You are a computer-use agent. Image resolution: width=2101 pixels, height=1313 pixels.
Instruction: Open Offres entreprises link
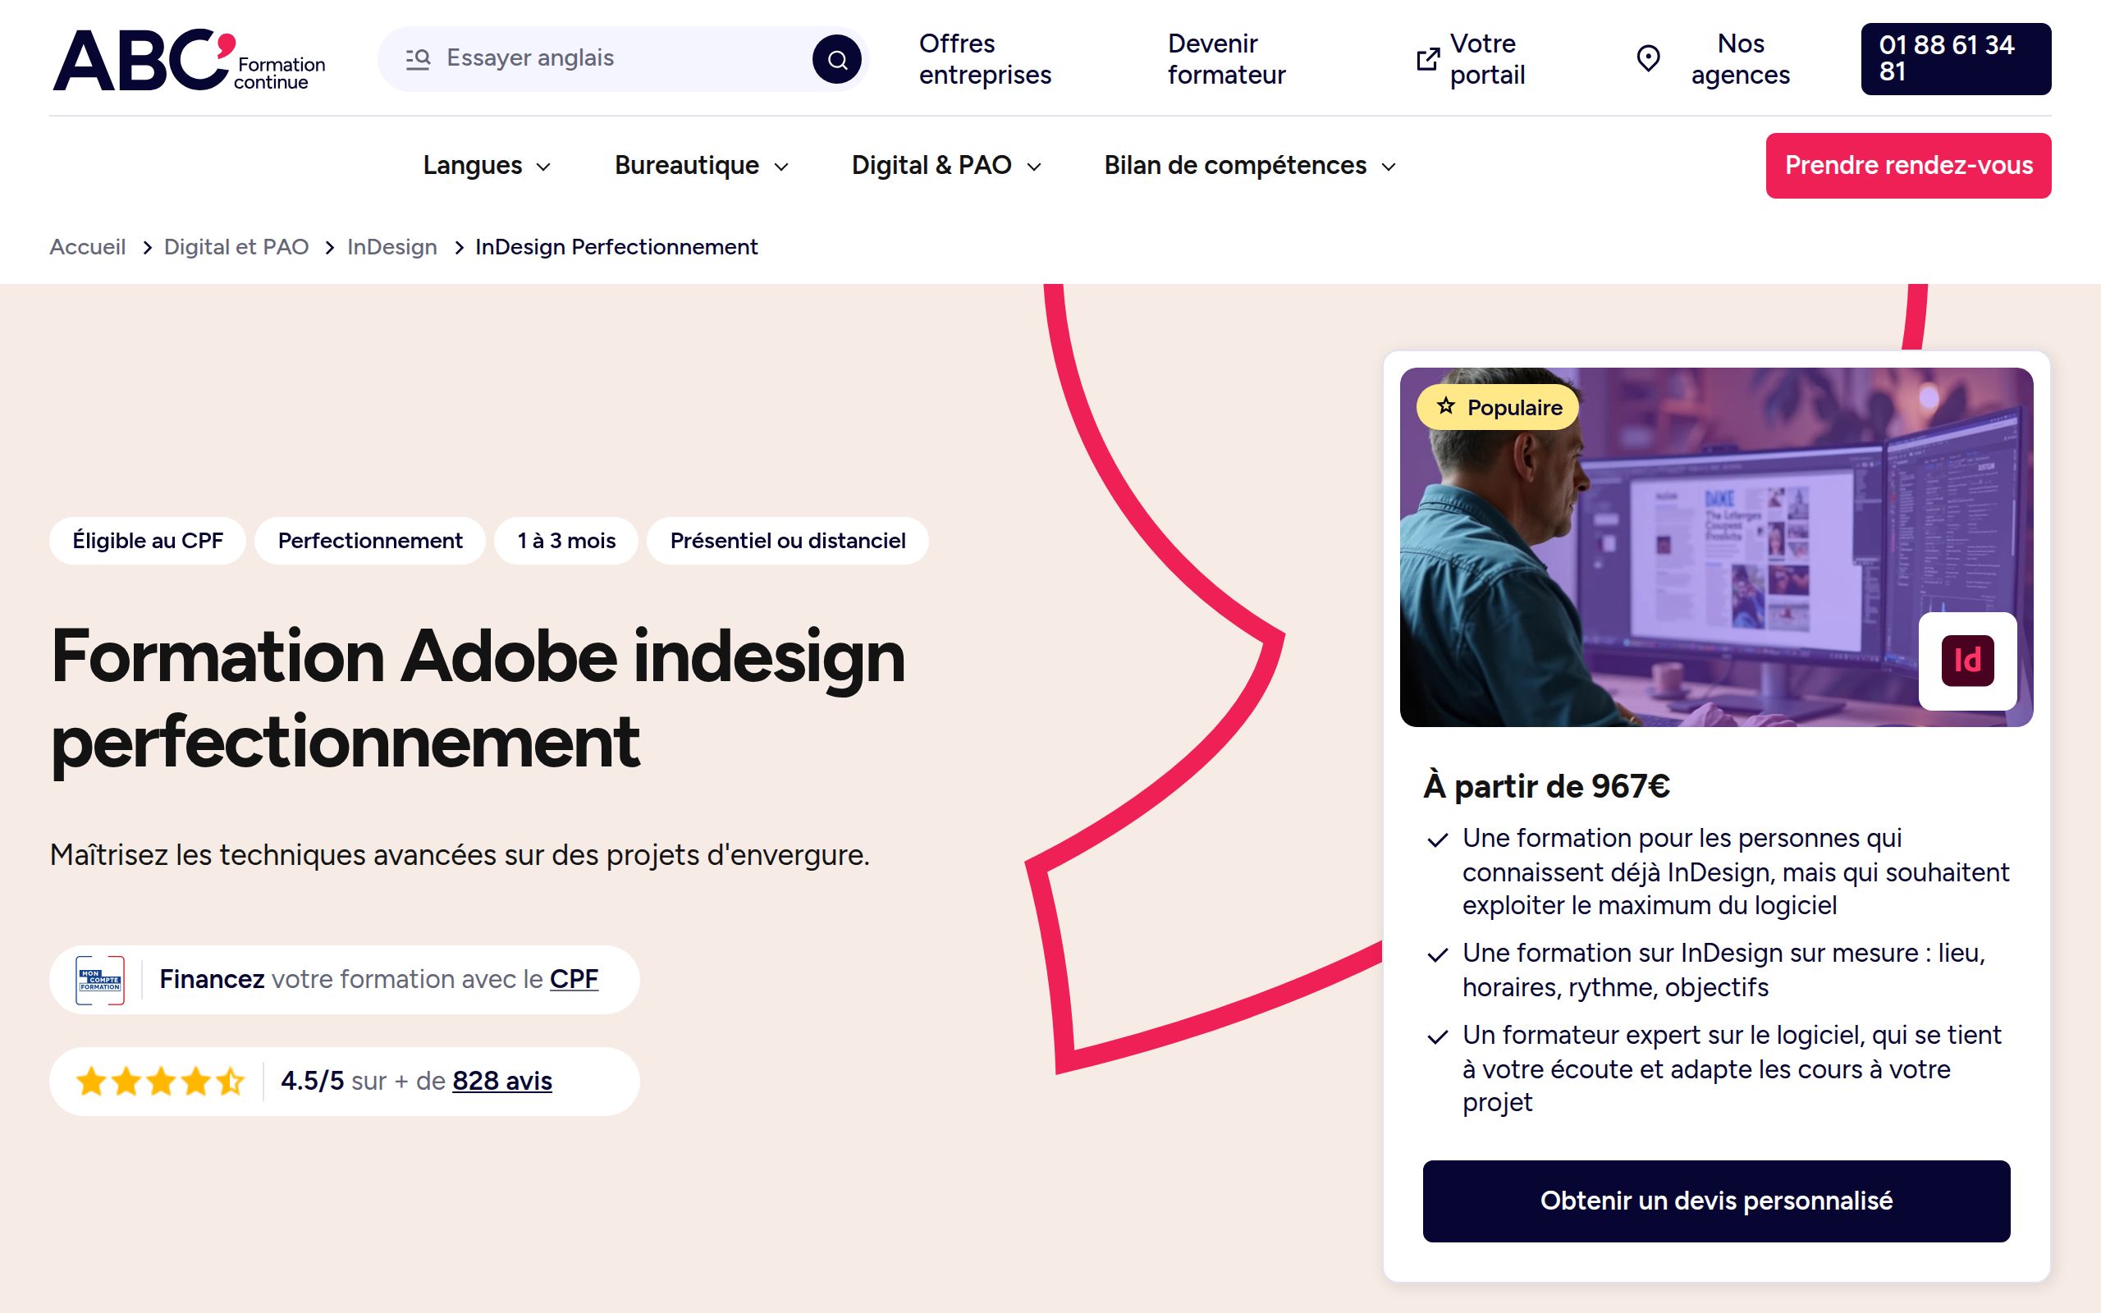click(985, 59)
